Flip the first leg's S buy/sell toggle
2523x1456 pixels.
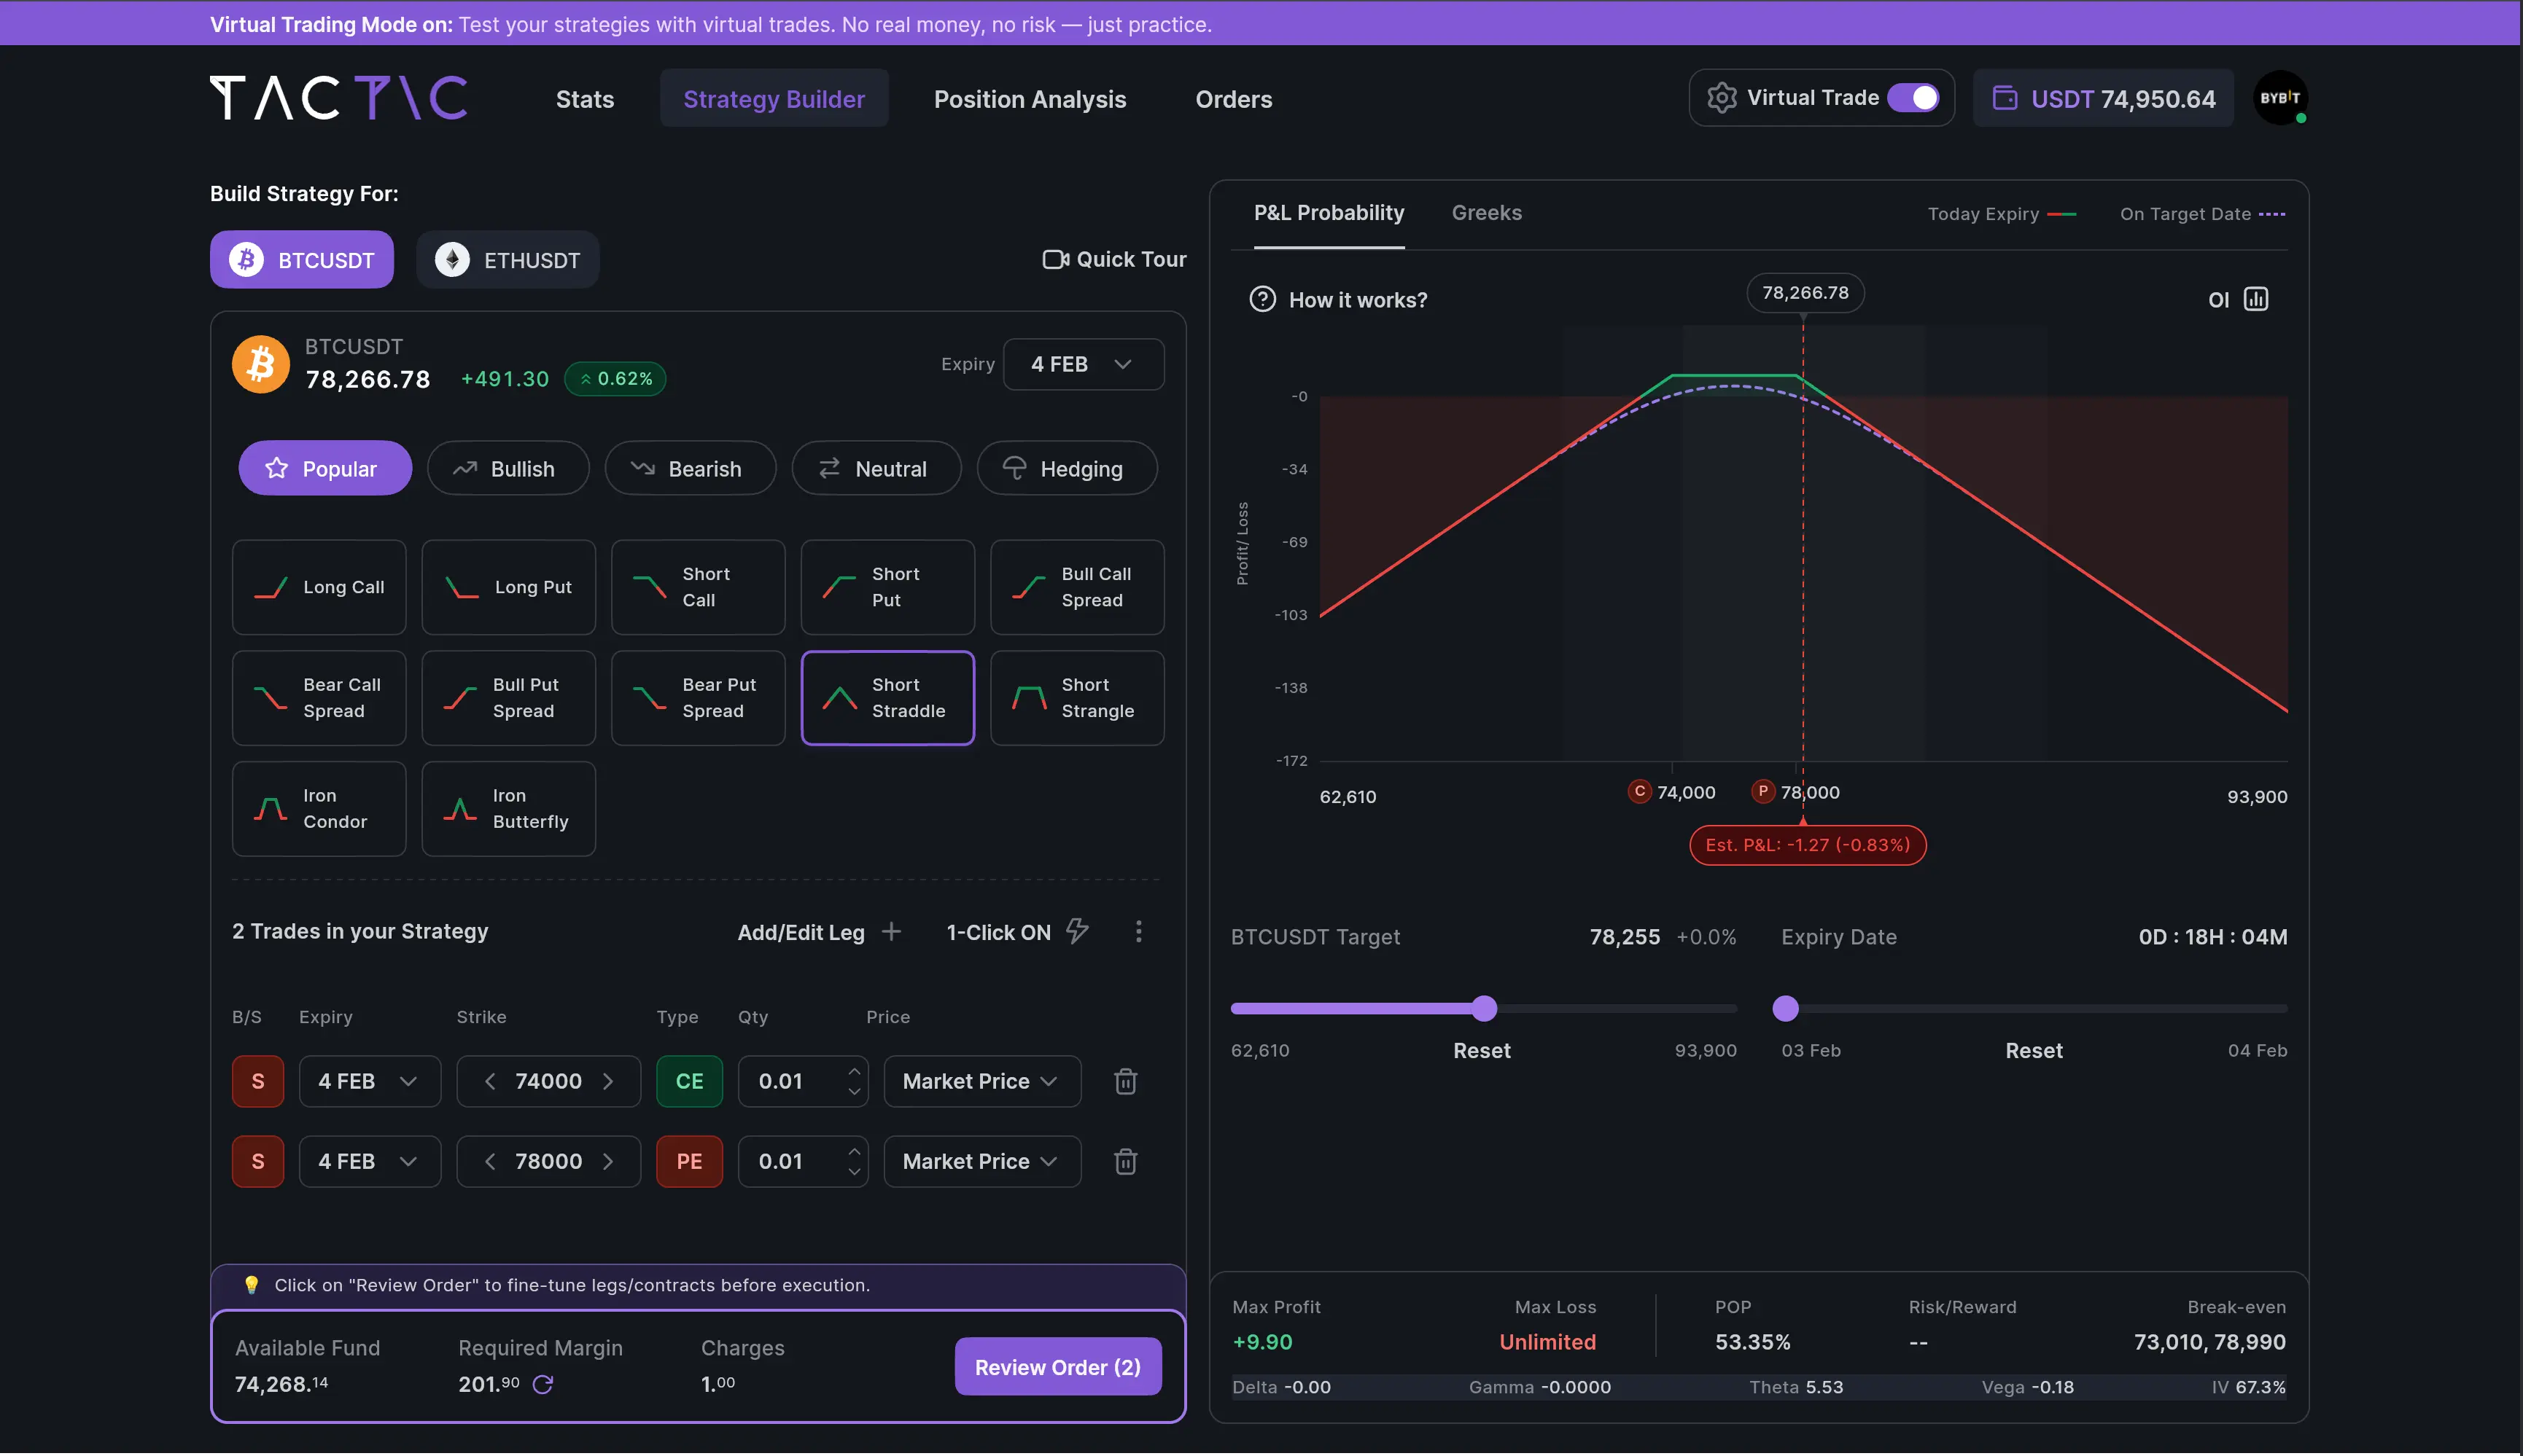258,1081
